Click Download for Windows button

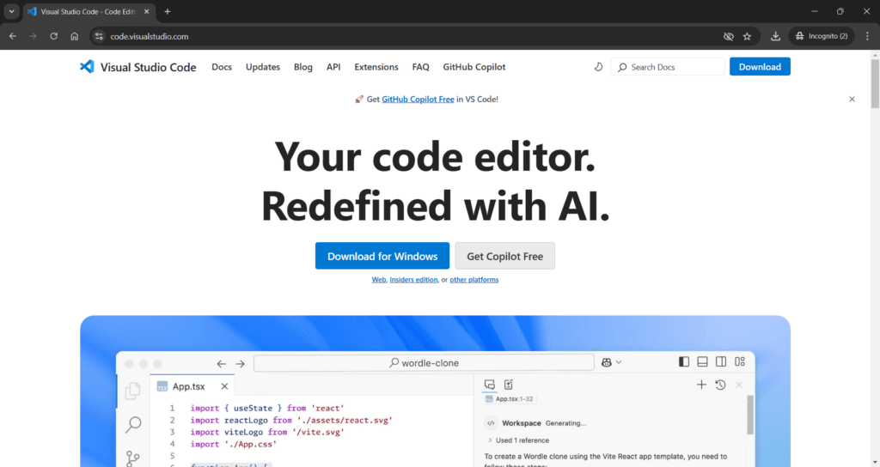382,256
